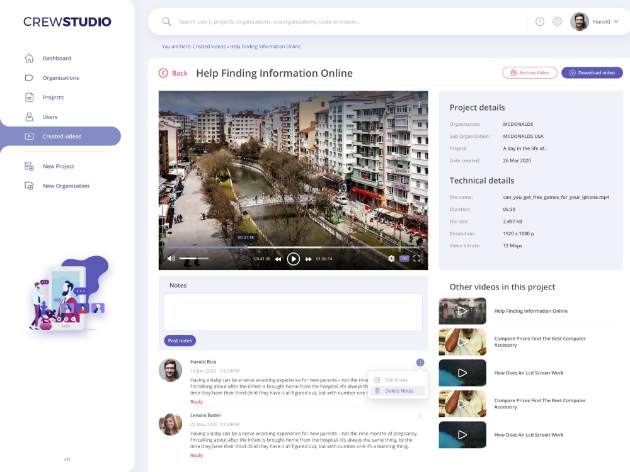This screenshot has height=472, width=630.
Task: Reply to Lenora Butler's note
Action: 197,455
